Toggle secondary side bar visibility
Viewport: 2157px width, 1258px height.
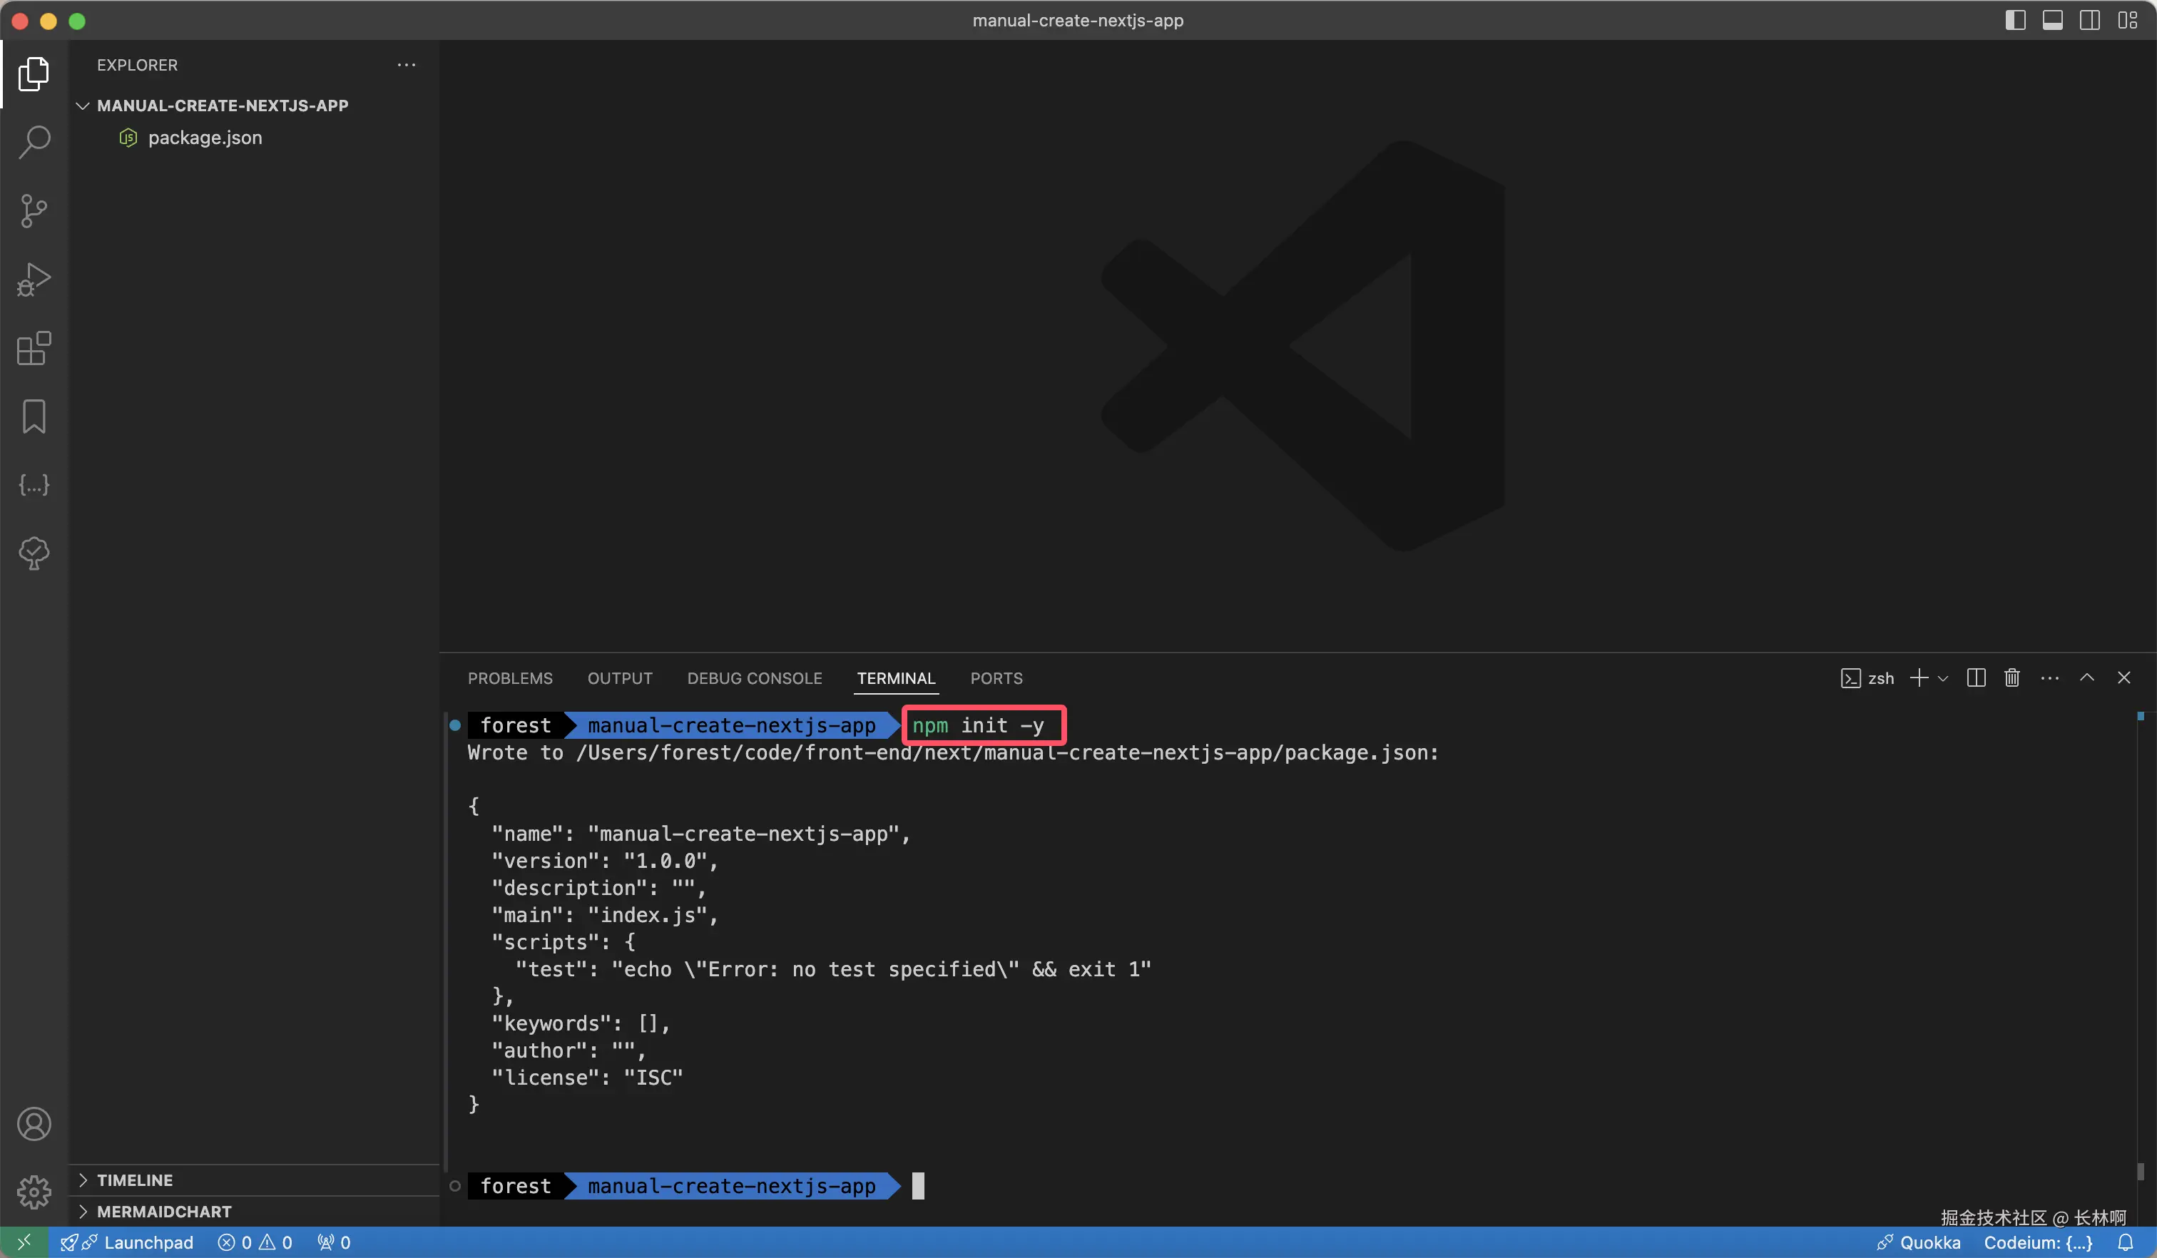pos(2089,21)
